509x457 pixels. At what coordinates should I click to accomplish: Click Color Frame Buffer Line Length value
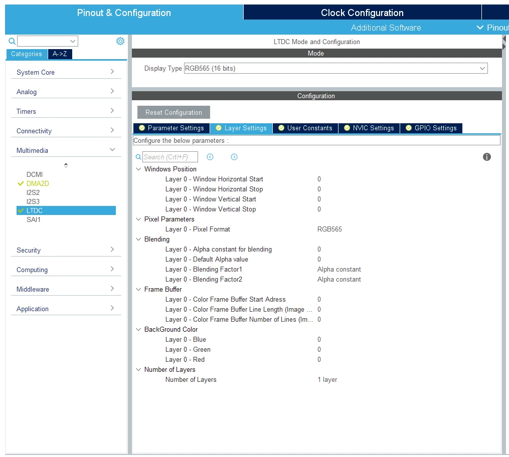tap(319, 309)
